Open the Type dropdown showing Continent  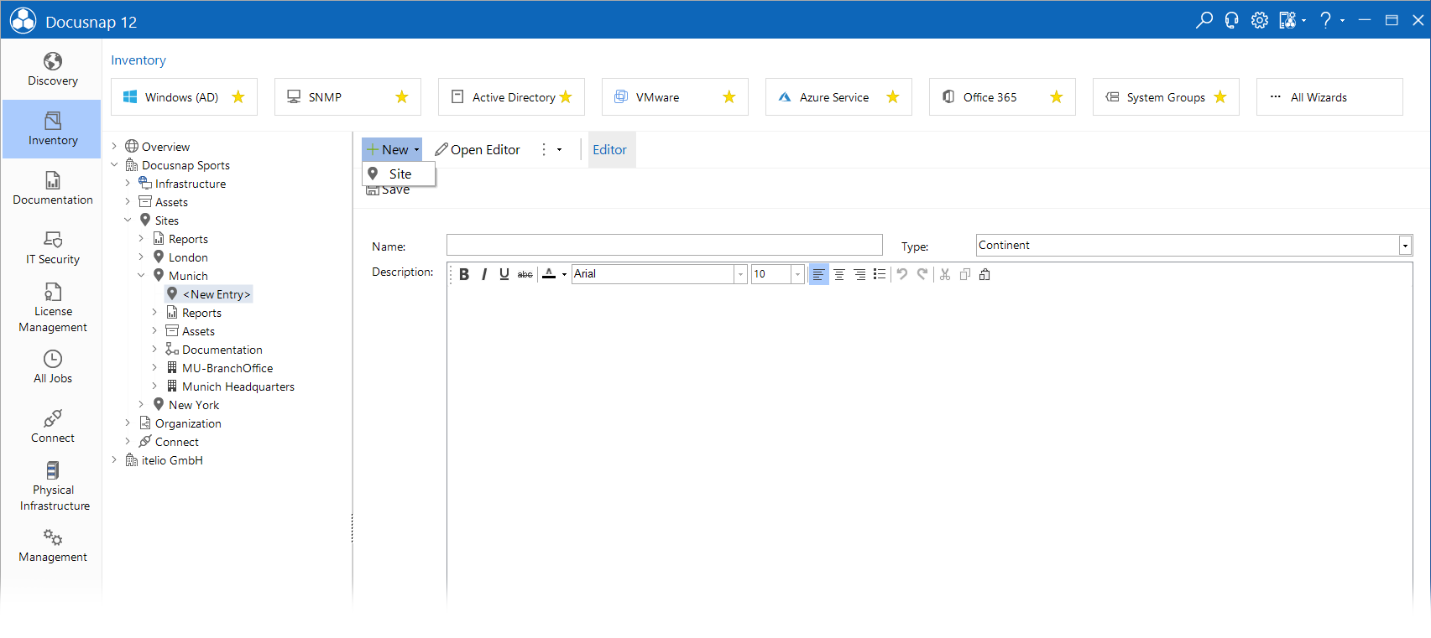[x=1194, y=245]
